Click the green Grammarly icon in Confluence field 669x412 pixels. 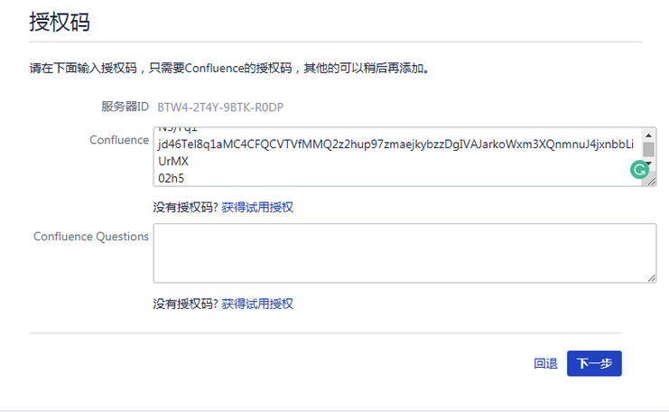[x=639, y=169]
